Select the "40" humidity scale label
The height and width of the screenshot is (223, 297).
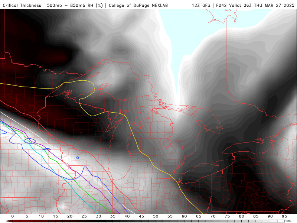[x=127, y=216]
